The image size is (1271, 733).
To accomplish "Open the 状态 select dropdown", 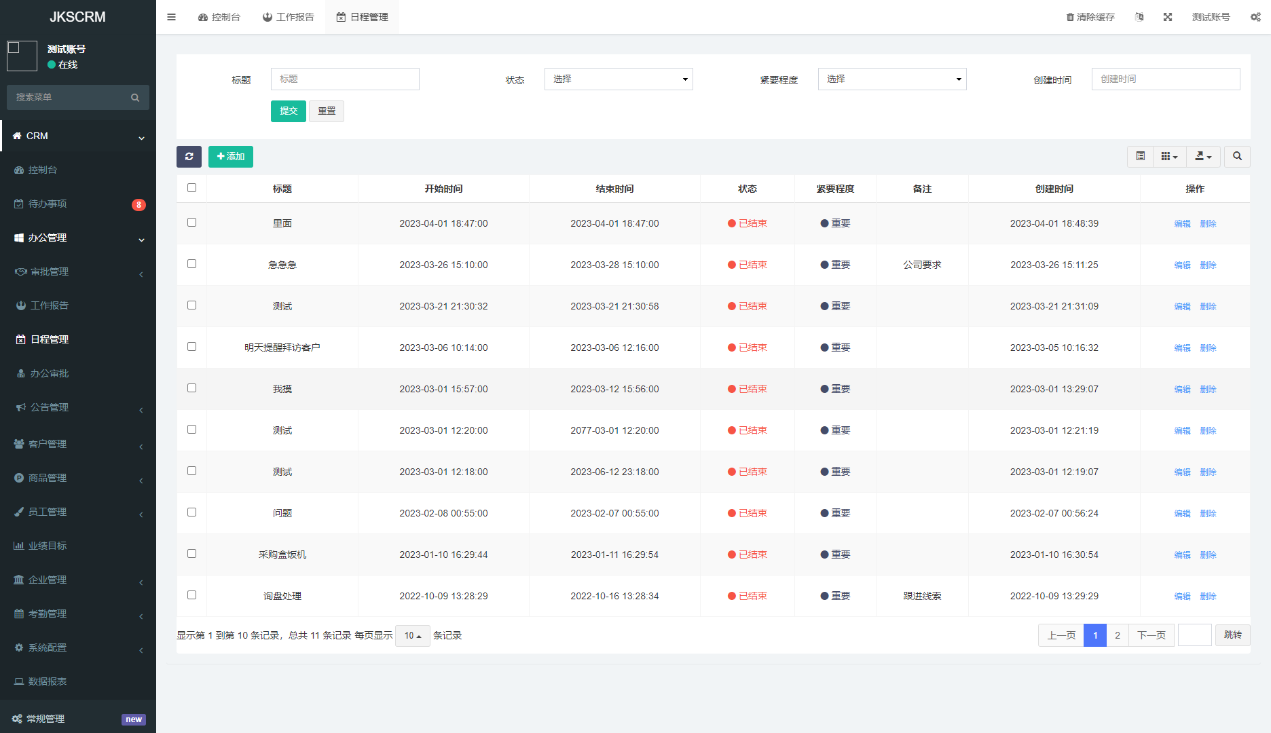I will (x=619, y=79).
